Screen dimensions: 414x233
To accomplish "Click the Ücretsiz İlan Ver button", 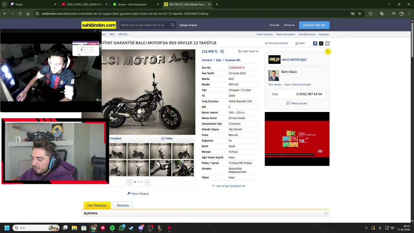I will coord(314,25).
